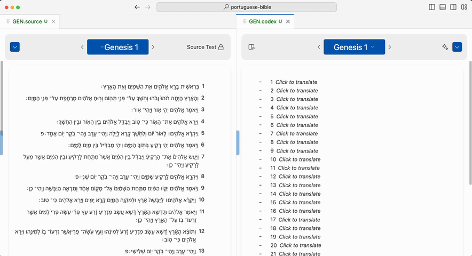Toggle the secondary sidebar layout icon
472x256 pixels.
pos(453,7)
